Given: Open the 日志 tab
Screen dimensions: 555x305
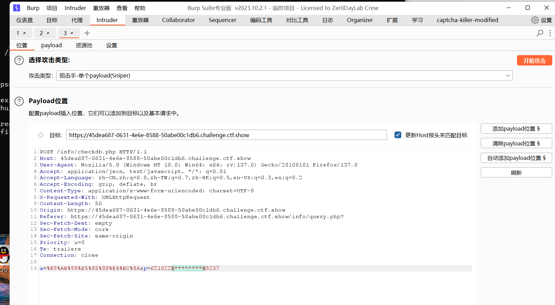Looking at the screenshot, I should tap(328, 20).
